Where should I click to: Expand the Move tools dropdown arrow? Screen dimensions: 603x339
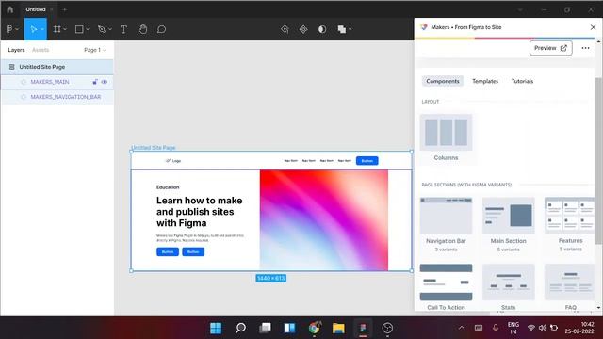41,29
